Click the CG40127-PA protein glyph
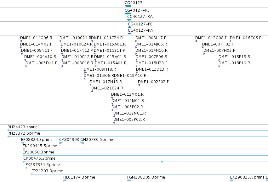This screenshot has width=268, height=182. (129, 34)
